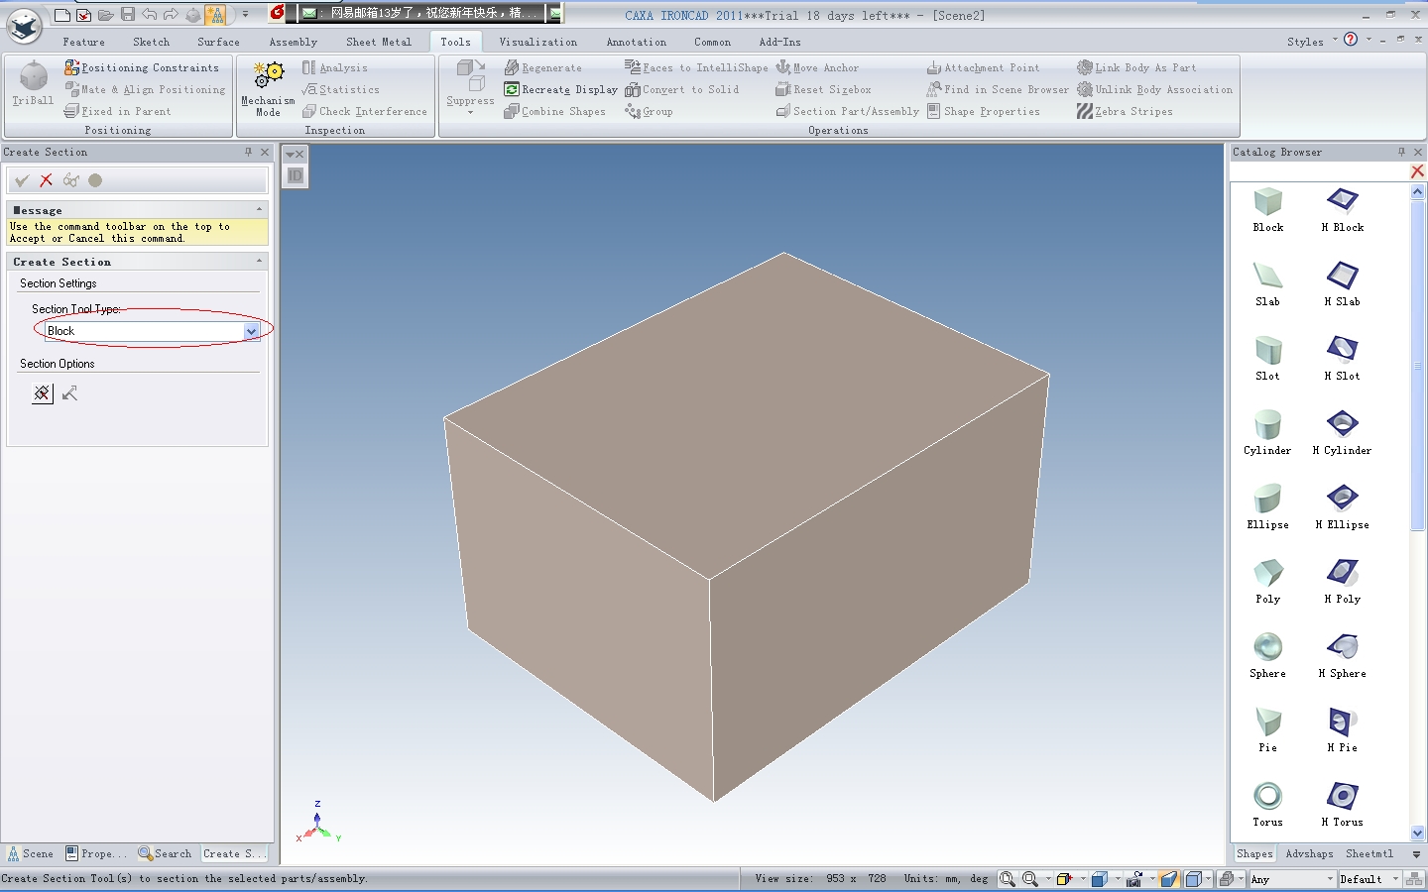Click the Shape Properties command
1428x892 pixels.
click(983, 111)
